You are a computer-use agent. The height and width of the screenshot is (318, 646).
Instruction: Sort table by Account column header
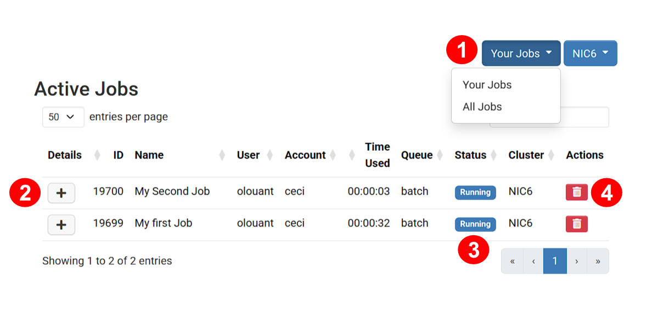coord(305,155)
